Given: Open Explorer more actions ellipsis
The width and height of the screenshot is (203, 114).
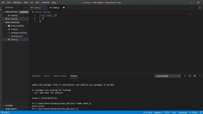Looking at the screenshot, I should pyautogui.click(x=25, y=8).
